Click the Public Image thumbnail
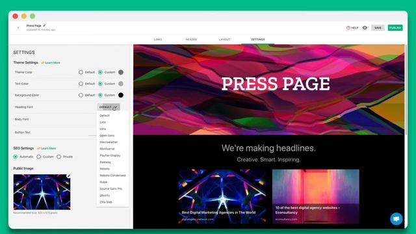The height and width of the screenshot is (234, 416). [x=42, y=192]
